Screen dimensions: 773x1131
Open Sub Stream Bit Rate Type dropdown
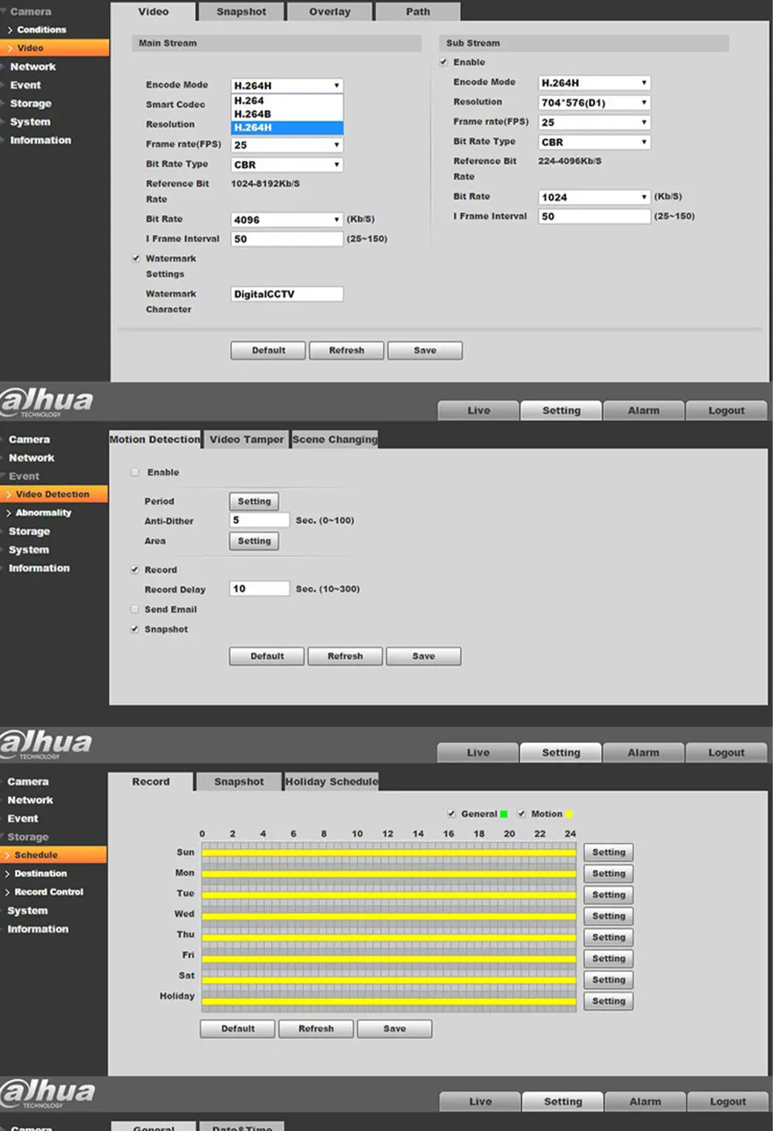coord(594,142)
